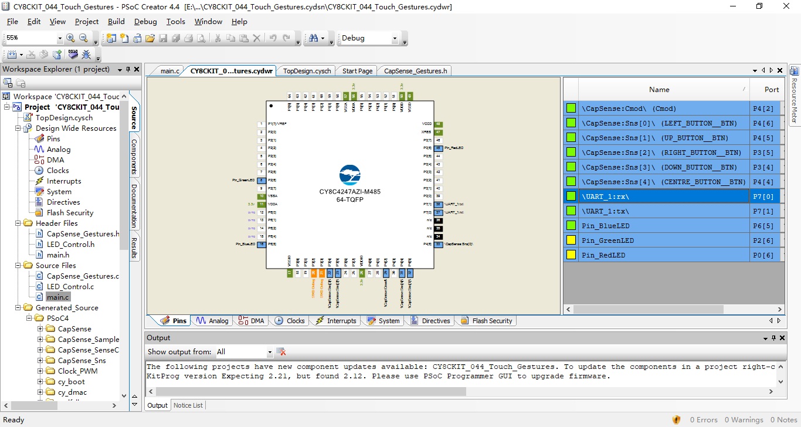Open the Debug menu
The height and width of the screenshot is (427, 801).
click(x=145, y=22)
